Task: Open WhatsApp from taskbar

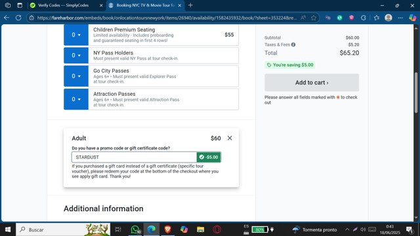Action: click(135, 229)
